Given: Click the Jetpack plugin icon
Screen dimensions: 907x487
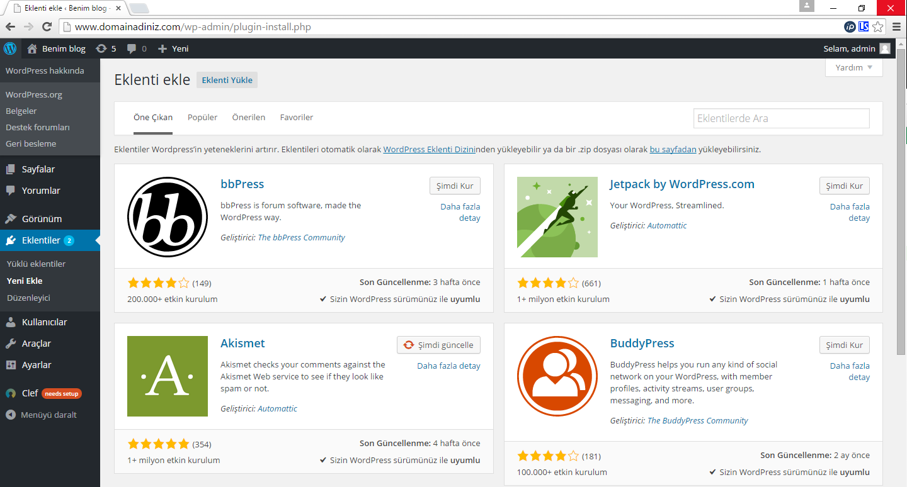Looking at the screenshot, I should (557, 217).
